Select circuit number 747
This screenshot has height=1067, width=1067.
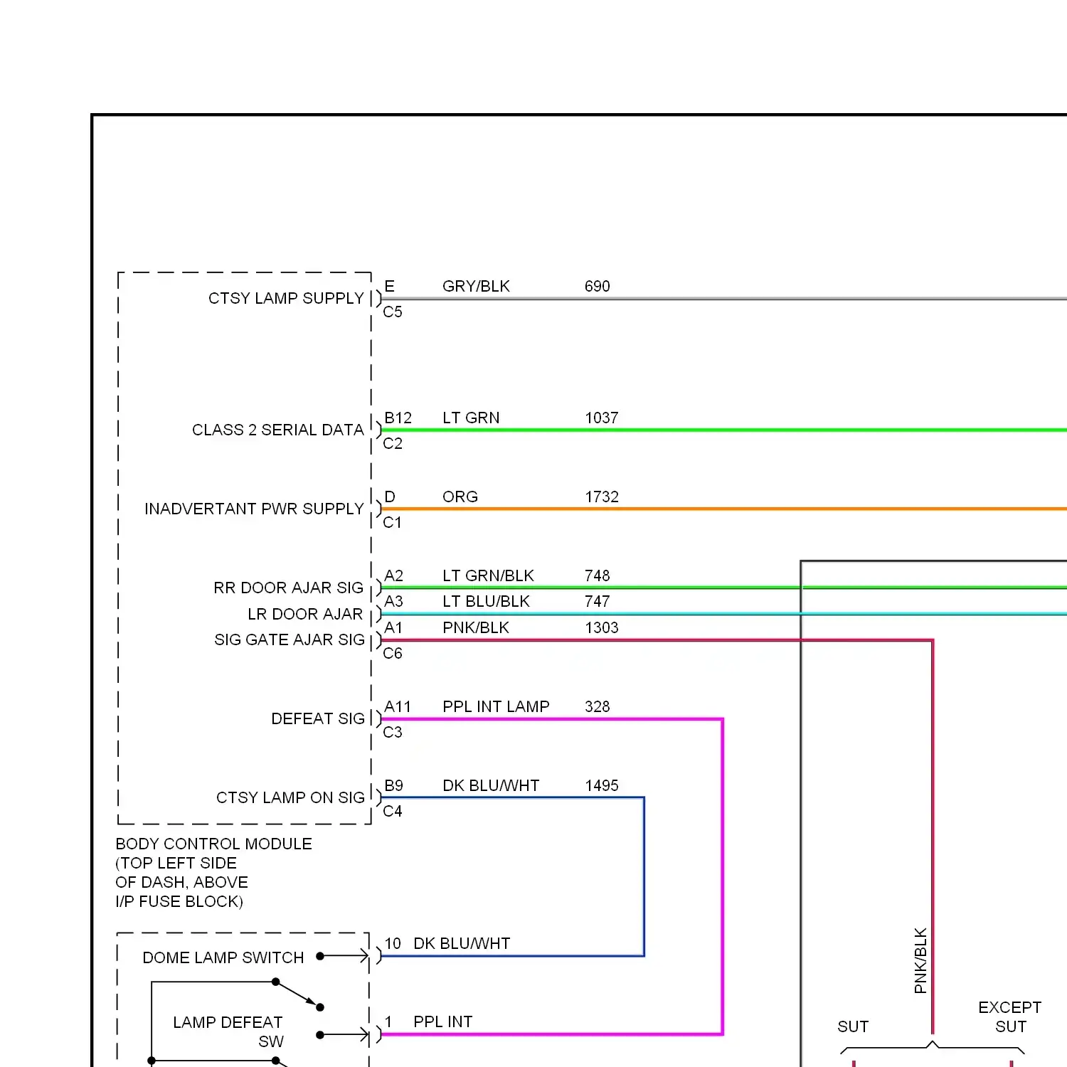(x=598, y=601)
